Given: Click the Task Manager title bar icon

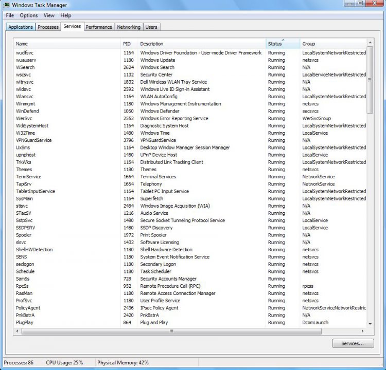Looking at the screenshot, I should 7,5.
